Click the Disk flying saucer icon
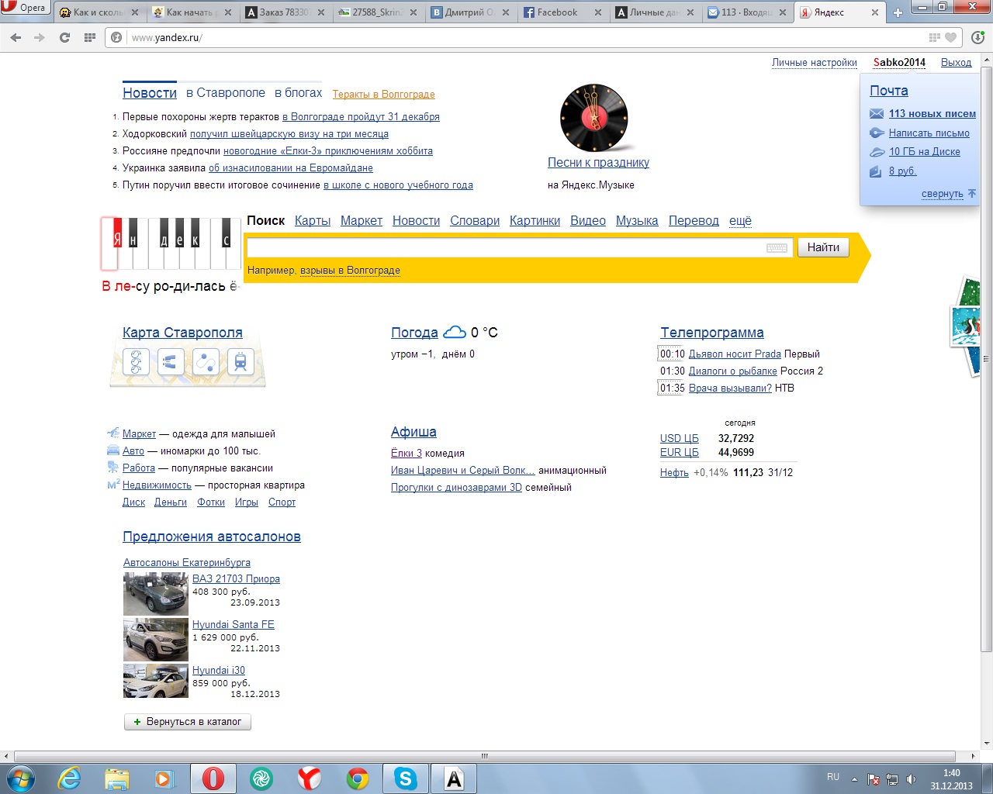The image size is (993, 794). coord(877,152)
